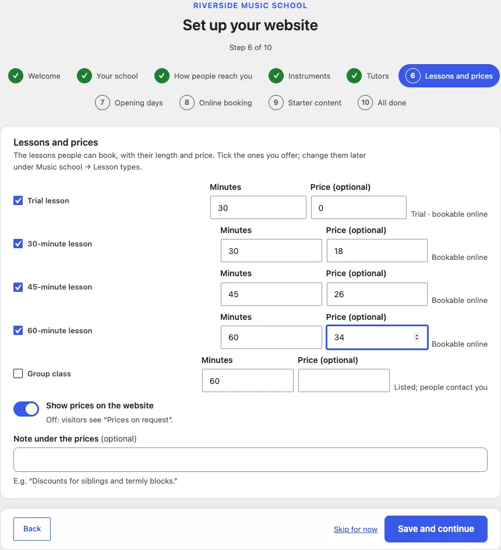
Task: Click the step 6 circle in Lessons and prices
Action: click(412, 76)
